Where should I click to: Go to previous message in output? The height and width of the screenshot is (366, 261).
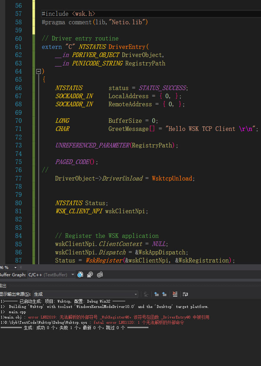157,294
